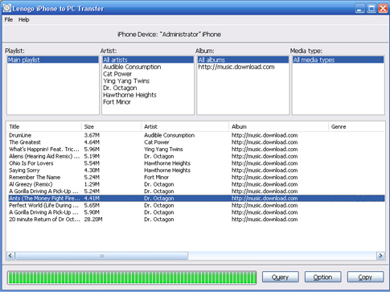Select Ohio Is For Lovers track
390x292 pixels.
pyautogui.click(x=195, y=163)
